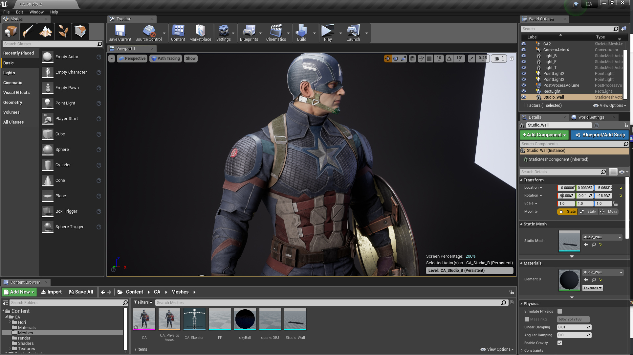The image size is (633, 355).
Task: Open the Settings toolbar icon
Action: coord(224,33)
